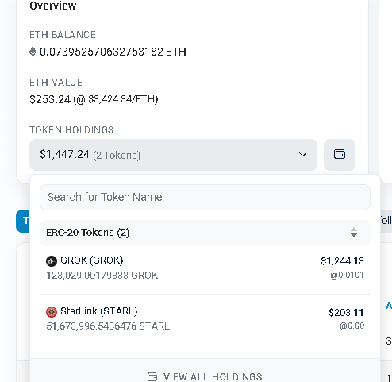The width and height of the screenshot is (392, 382).
Task: Select the GROK $1,244.13 value
Action: tap(342, 261)
